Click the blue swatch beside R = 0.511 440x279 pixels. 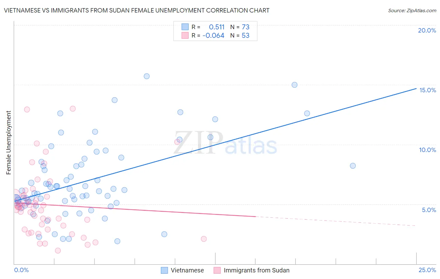pyautogui.click(x=185, y=27)
